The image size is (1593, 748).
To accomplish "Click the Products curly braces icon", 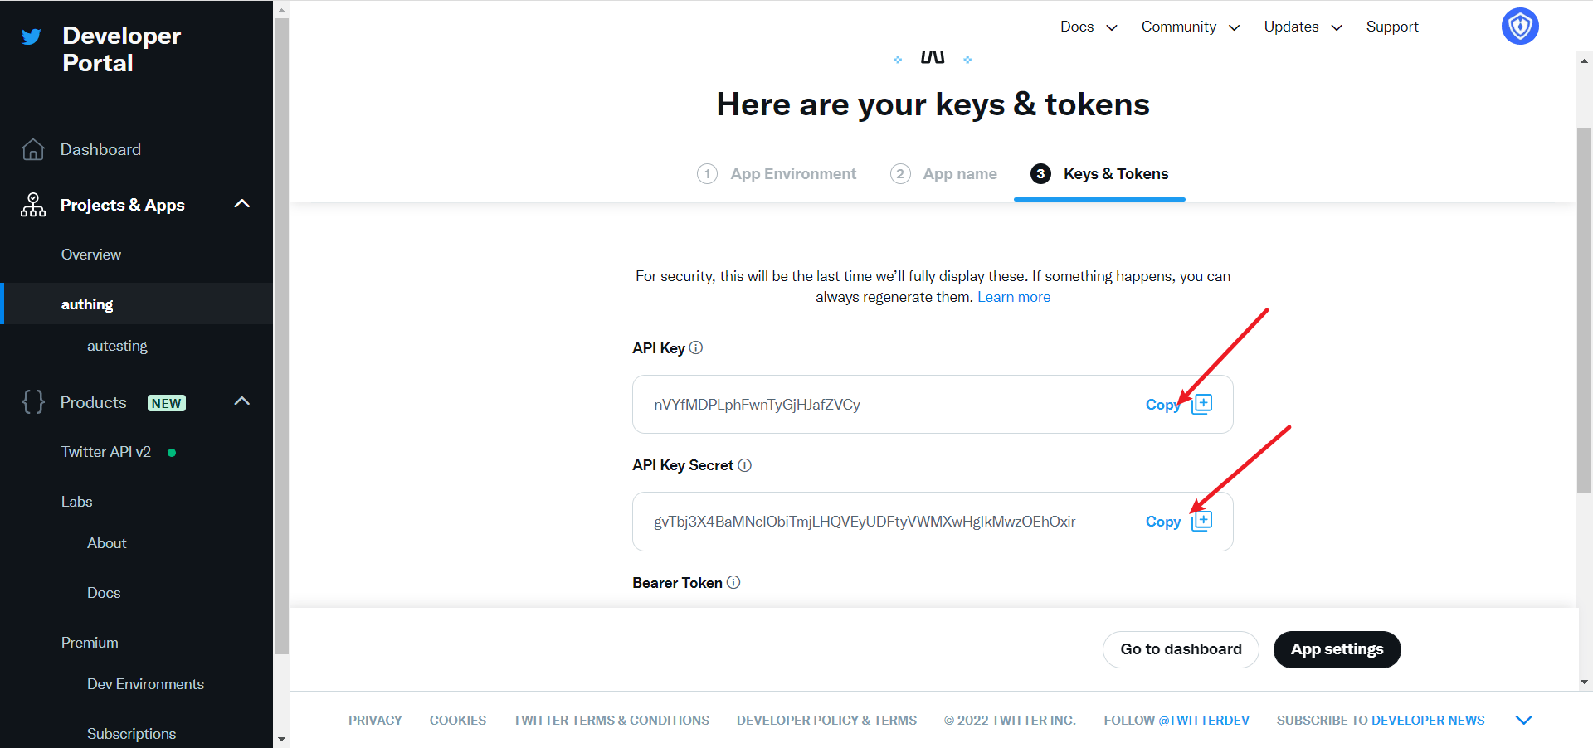I will (33, 402).
